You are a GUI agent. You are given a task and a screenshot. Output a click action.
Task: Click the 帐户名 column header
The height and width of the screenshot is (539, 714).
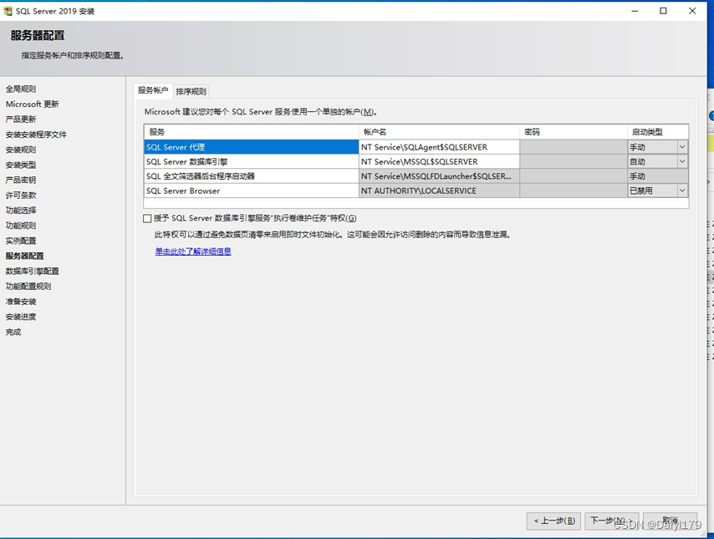pos(439,132)
